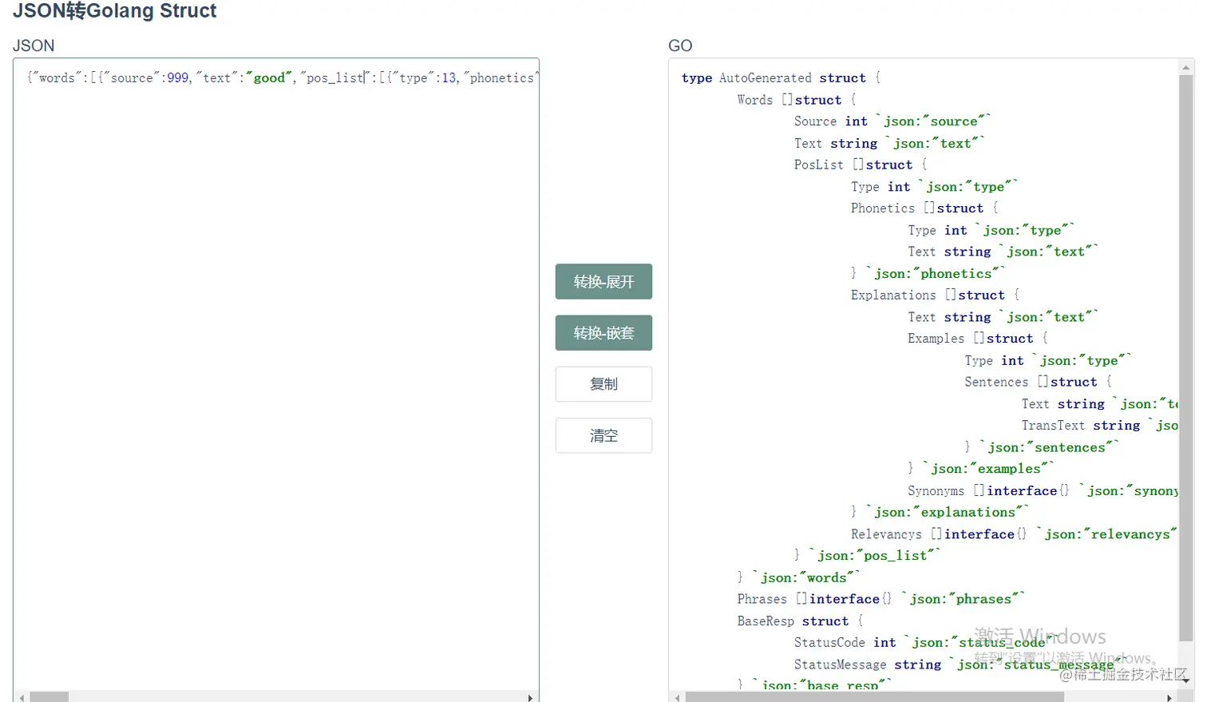Click the JSON转Golang Struct page title
The height and width of the screenshot is (702, 1207).
(114, 11)
